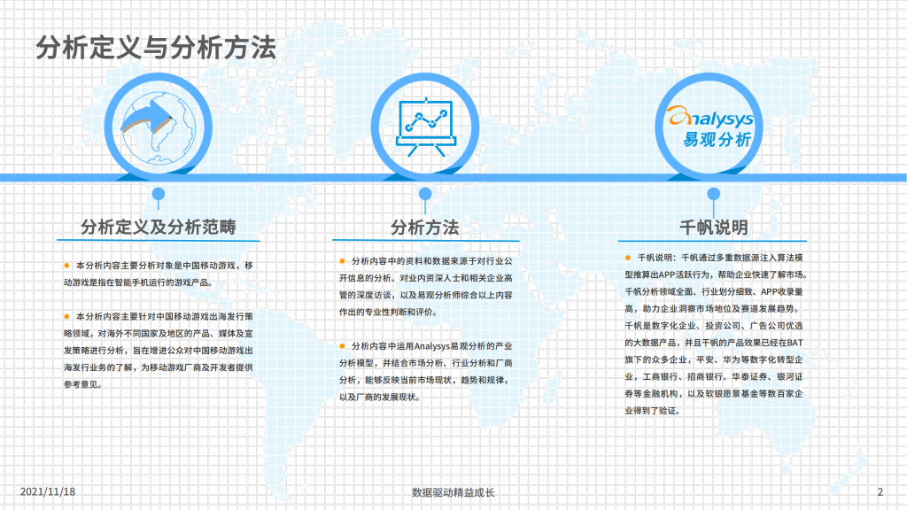Expand the 分析定义及分析范畴 section
The width and height of the screenshot is (907, 510).
coord(159,228)
